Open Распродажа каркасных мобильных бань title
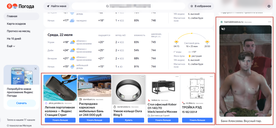Viewport: 276px width, 128px height. 91,109
